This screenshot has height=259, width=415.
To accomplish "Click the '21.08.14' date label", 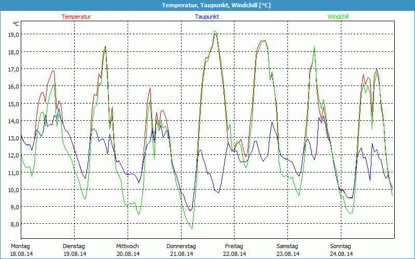I will click(x=182, y=254).
